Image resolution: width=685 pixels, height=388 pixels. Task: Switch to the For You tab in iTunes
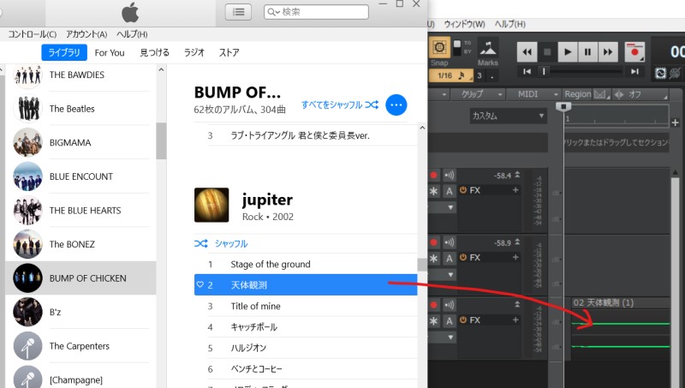click(x=110, y=53)
